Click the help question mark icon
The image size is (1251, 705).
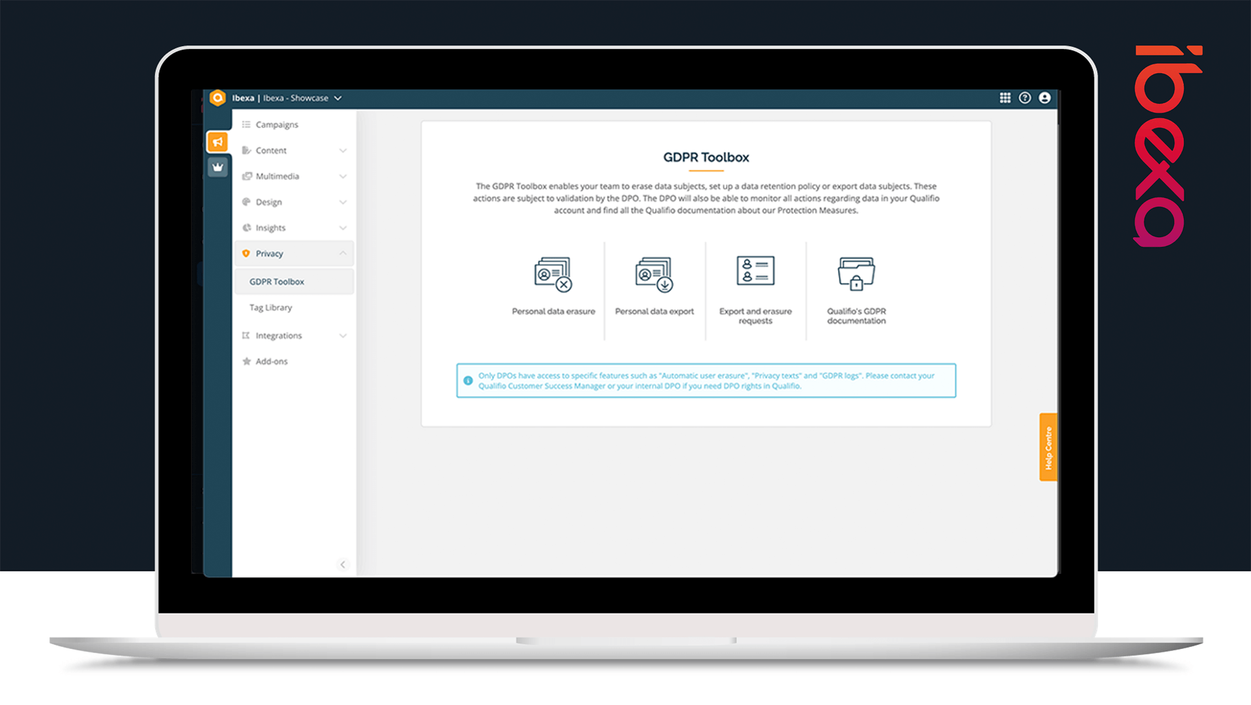pos(1025,98)
